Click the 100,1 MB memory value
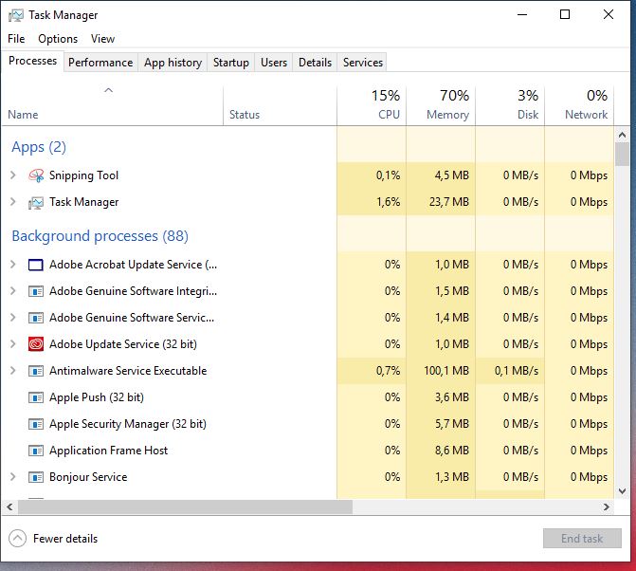 click(x=446, y=371)
